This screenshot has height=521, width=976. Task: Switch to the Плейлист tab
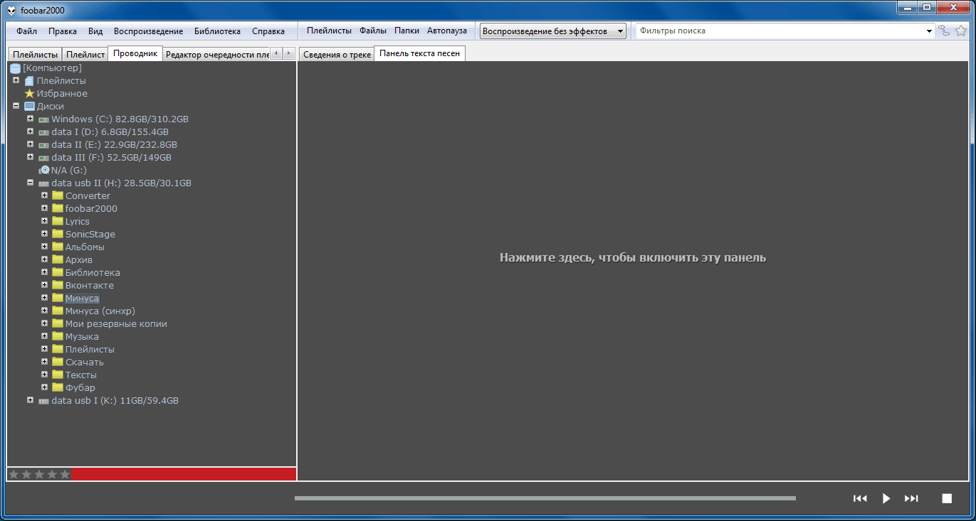pyautogui.click(x=85, y=55)
